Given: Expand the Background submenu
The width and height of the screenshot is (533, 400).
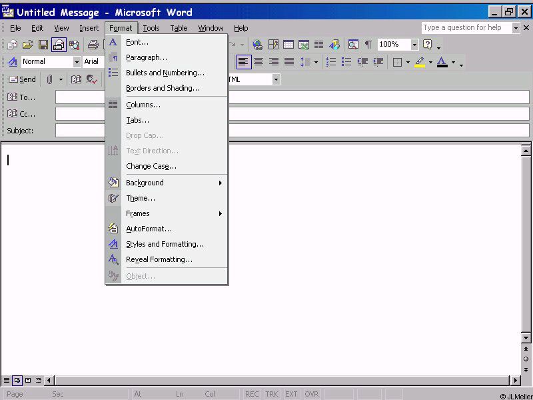Looking at the screenshot, I should click(x=173, y=183).
